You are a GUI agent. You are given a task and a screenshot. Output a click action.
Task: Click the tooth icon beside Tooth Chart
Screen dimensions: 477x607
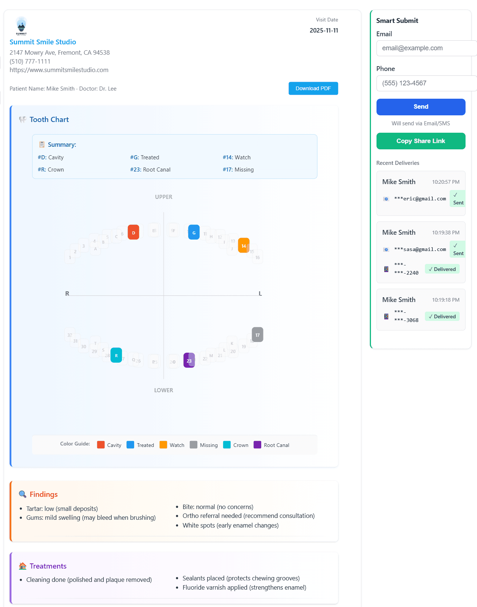[23, 119]
